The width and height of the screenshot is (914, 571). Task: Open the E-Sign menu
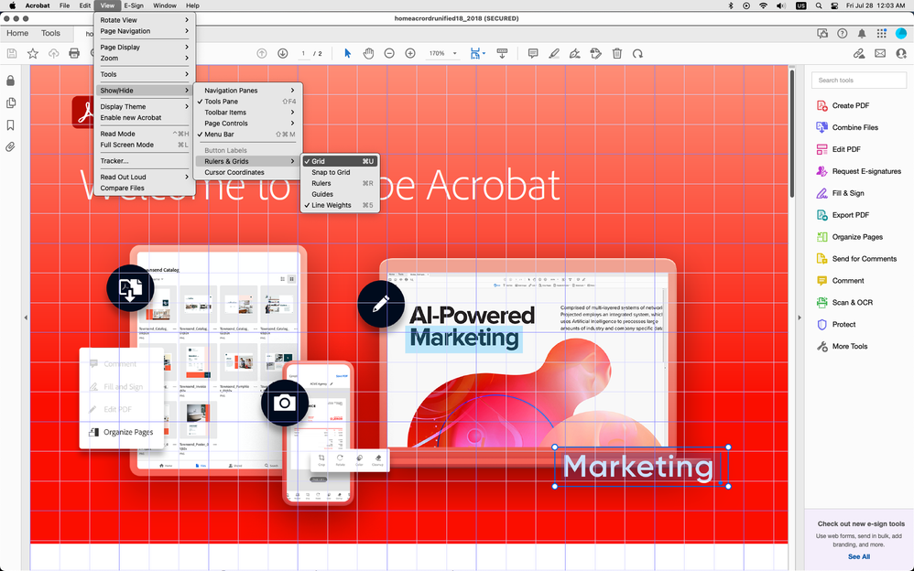click(x=134, y=5)
